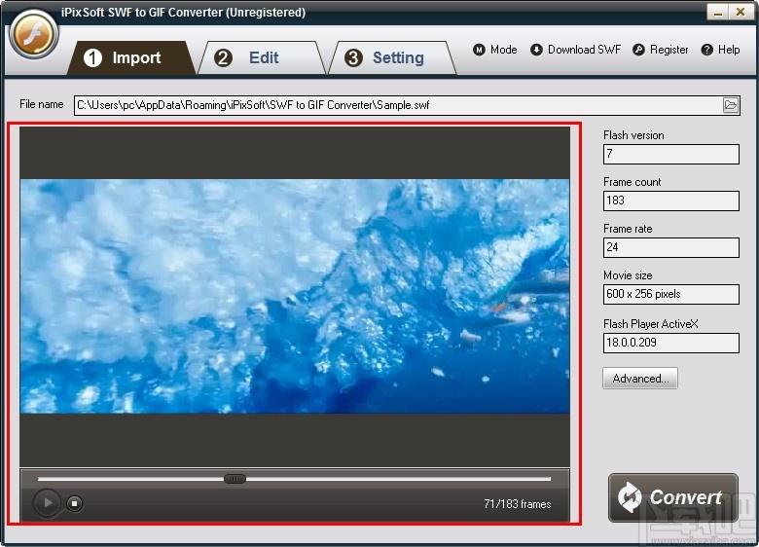This screenshot has height=547, width=759.
Task: Click the Frame rate label
Action: click(628, 229)
